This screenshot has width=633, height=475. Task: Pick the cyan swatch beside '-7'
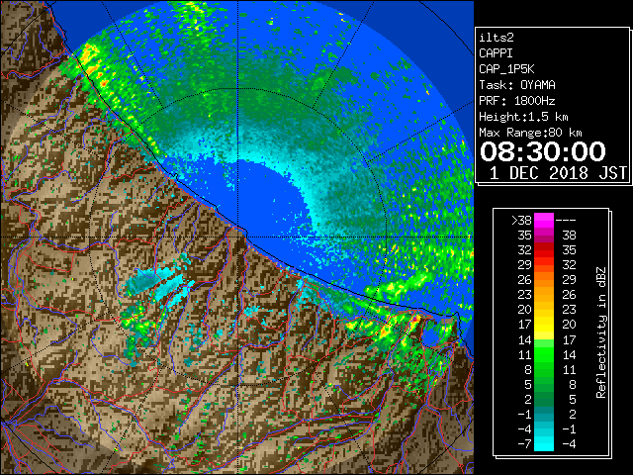(544, 443)
